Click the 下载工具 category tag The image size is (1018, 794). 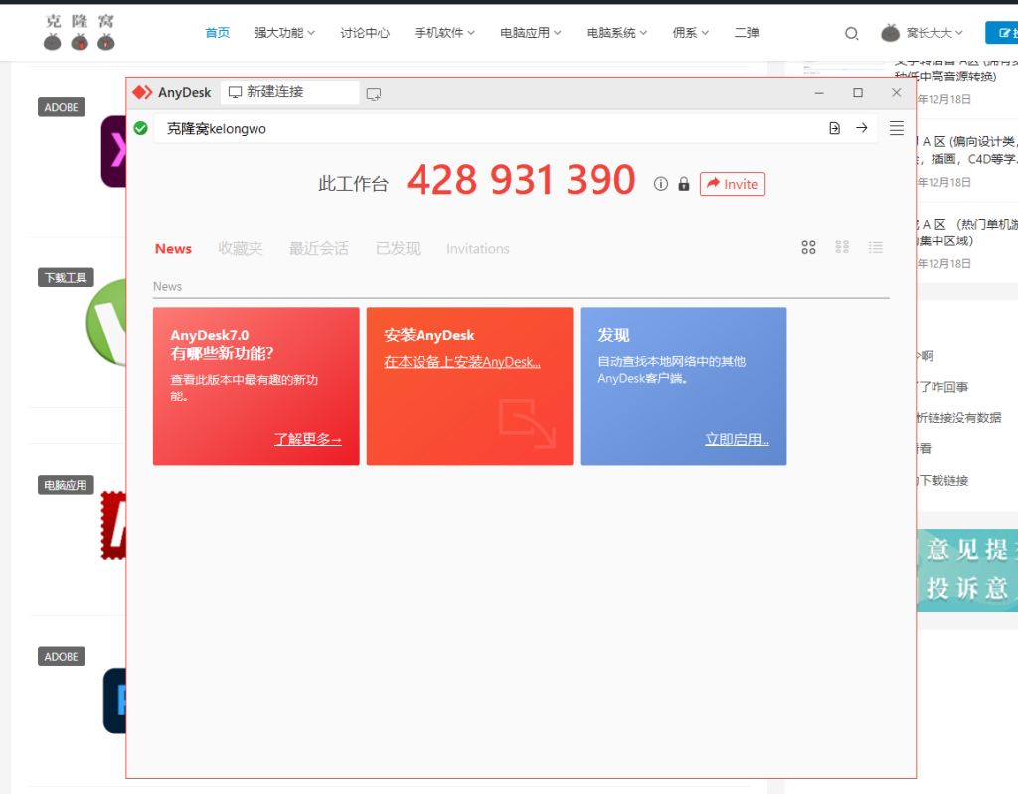(66, 278)
